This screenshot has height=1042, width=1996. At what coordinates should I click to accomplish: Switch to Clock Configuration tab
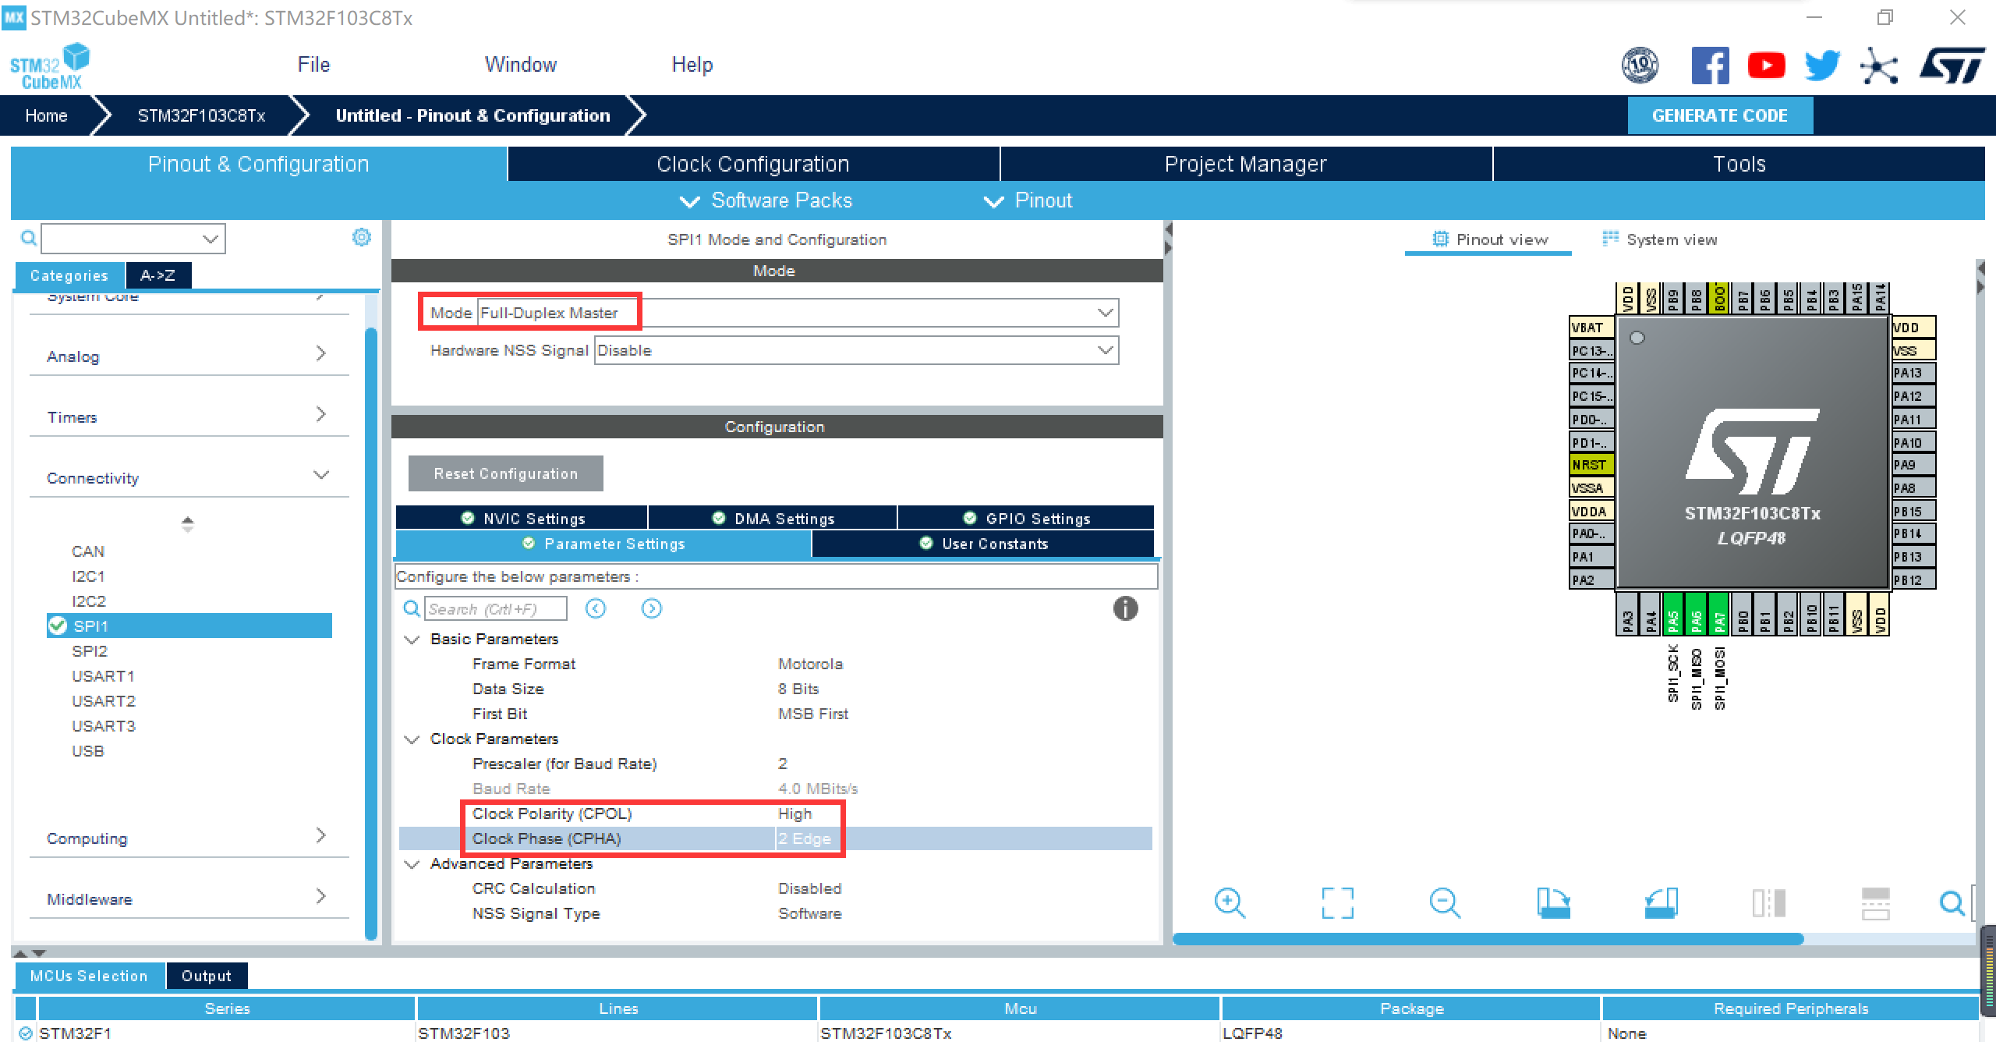pyautogui.click(x=752, y=164)
